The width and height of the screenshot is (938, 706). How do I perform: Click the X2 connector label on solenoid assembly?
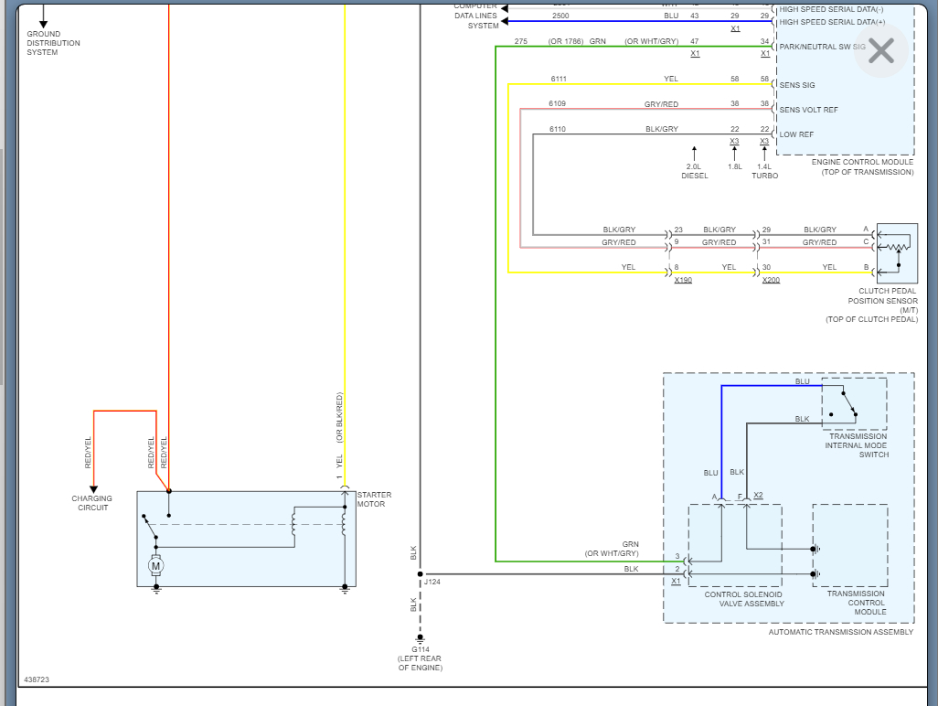(758, 495)
